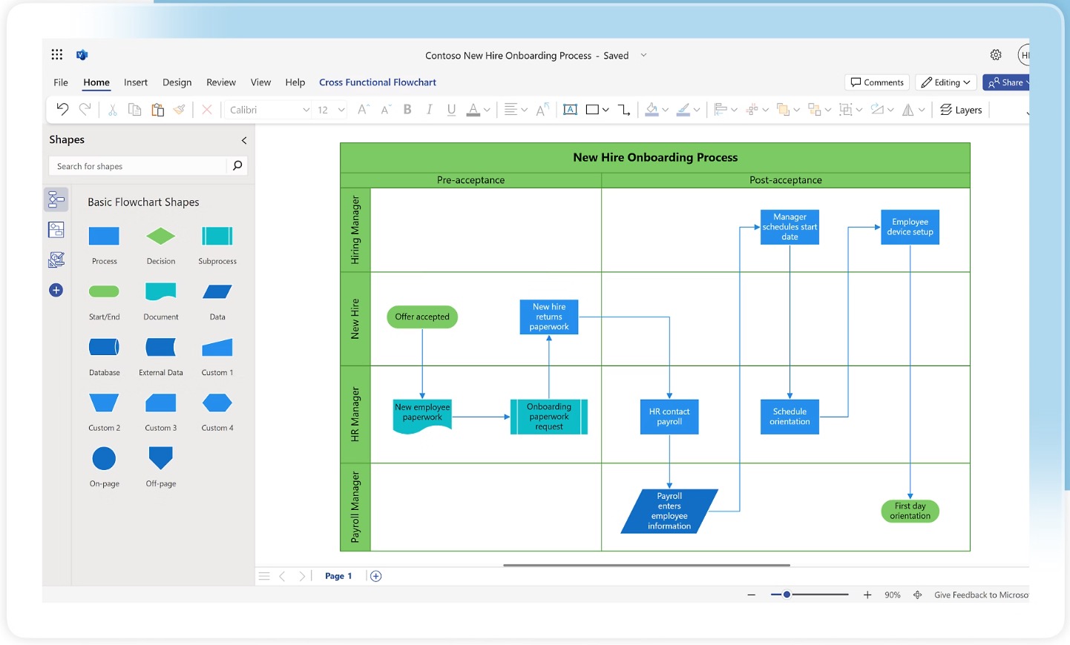This screenshot has height=645, width=1070.
Task: Expand the shape tool dropdown arrow
Action: 605,110
